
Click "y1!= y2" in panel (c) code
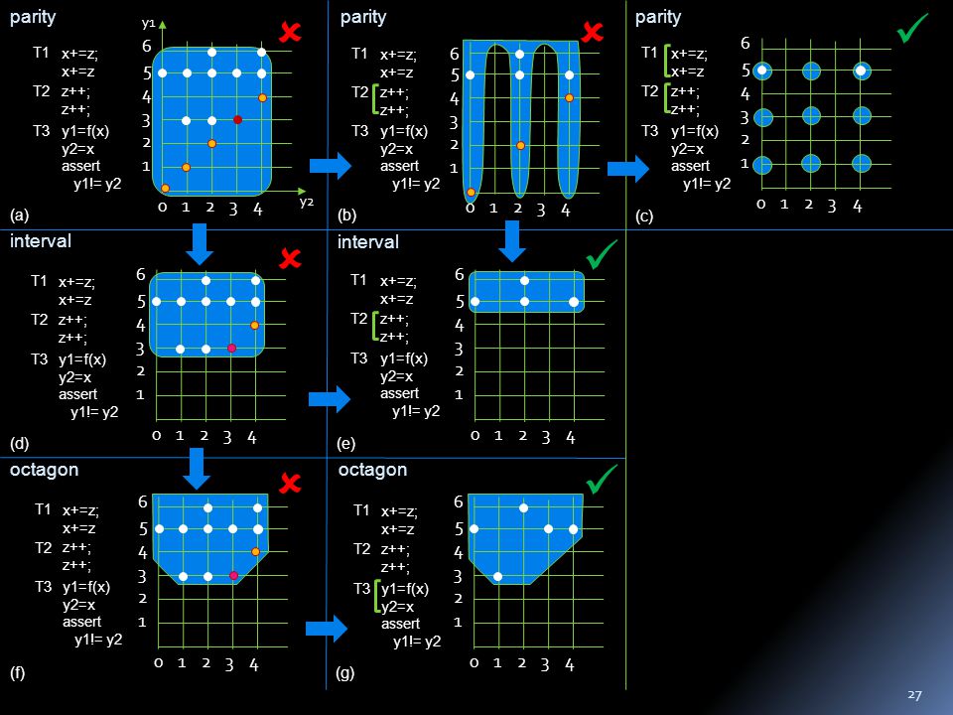[x=707, y=185]
